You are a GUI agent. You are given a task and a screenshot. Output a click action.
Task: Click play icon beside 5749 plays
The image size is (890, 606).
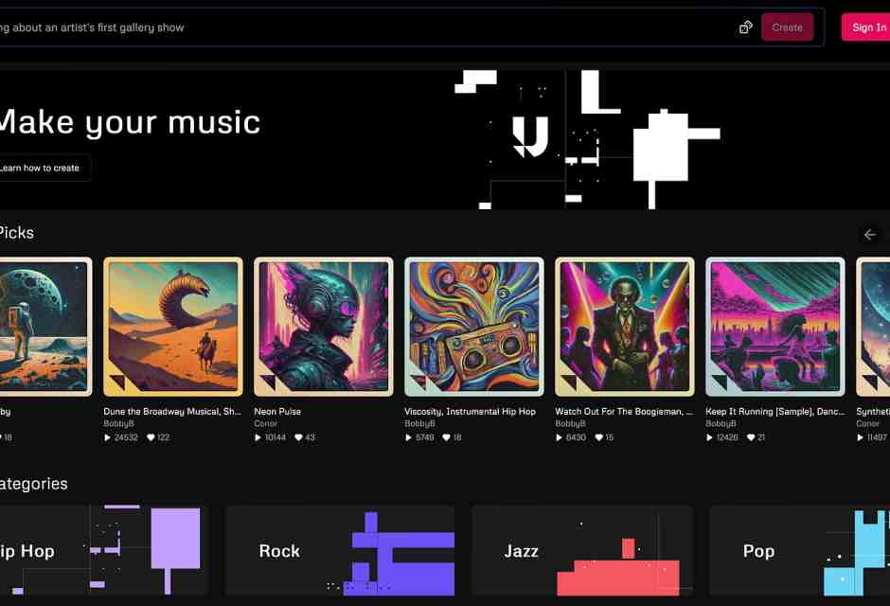[x=408, y=437]
